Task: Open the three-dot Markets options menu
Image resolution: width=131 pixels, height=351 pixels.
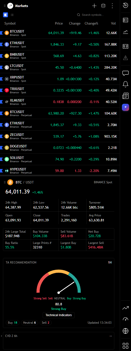Action: point(112,6)
